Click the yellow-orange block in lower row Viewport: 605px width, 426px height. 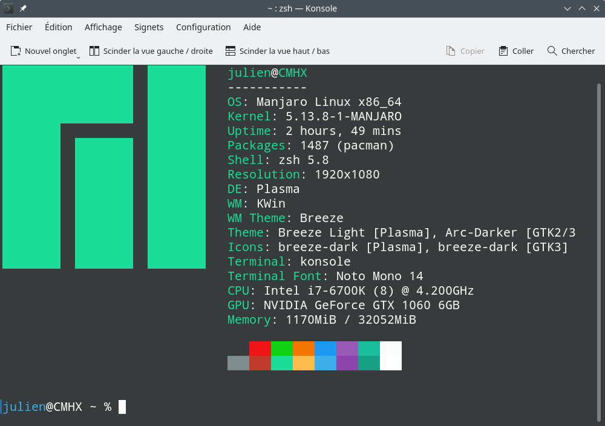coord(304,363)
